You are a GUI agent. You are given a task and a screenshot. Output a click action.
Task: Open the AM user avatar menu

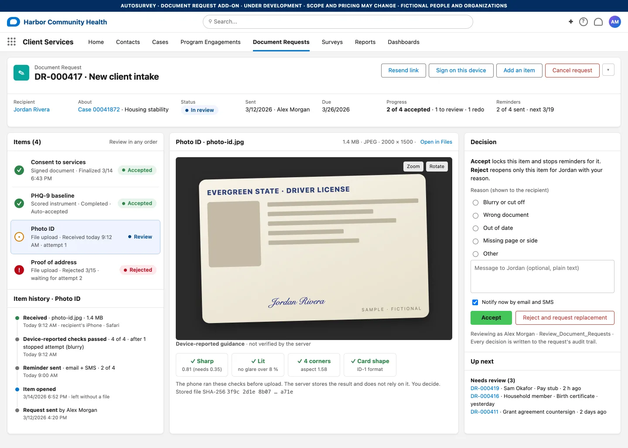[x=615, y=22]
